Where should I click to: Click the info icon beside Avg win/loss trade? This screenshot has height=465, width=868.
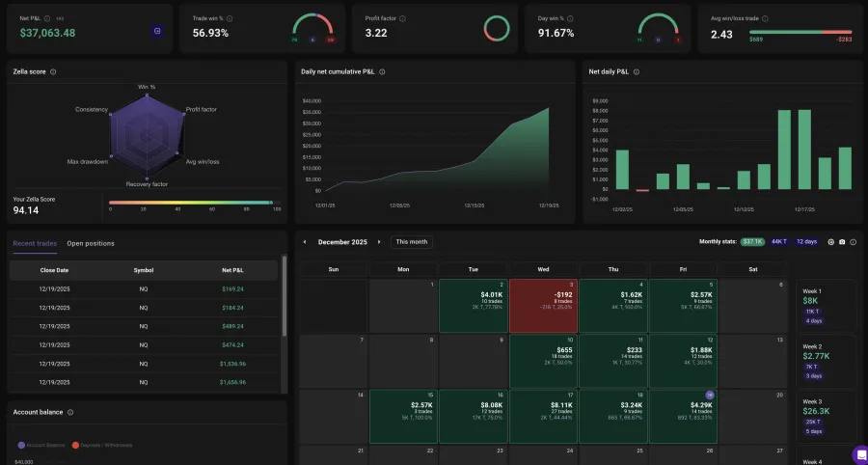(765, 19)
